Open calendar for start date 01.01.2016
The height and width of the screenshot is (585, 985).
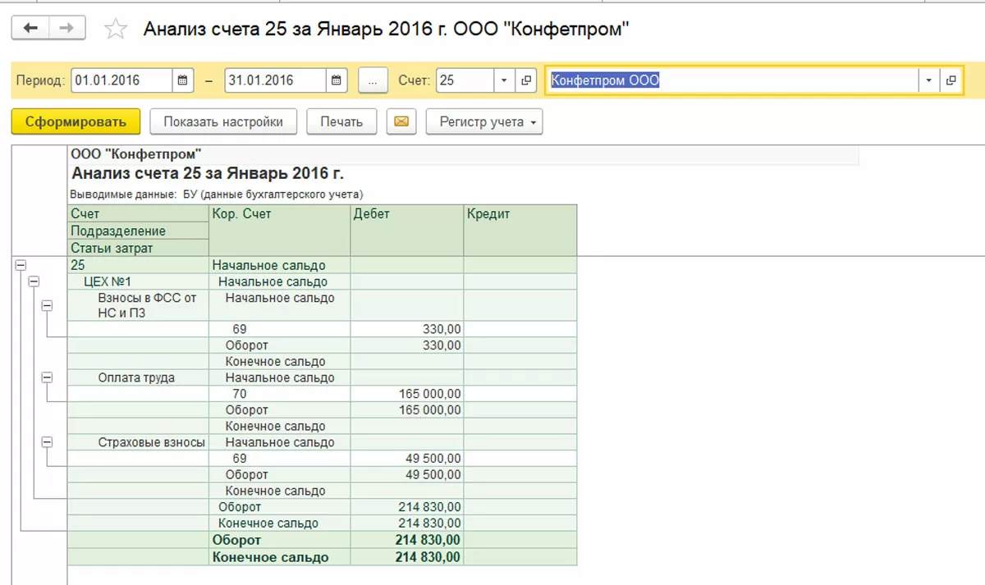(183, 80)
